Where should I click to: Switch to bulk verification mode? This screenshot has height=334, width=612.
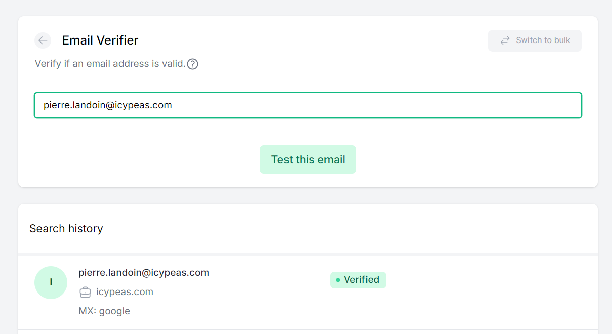(535, 40)
